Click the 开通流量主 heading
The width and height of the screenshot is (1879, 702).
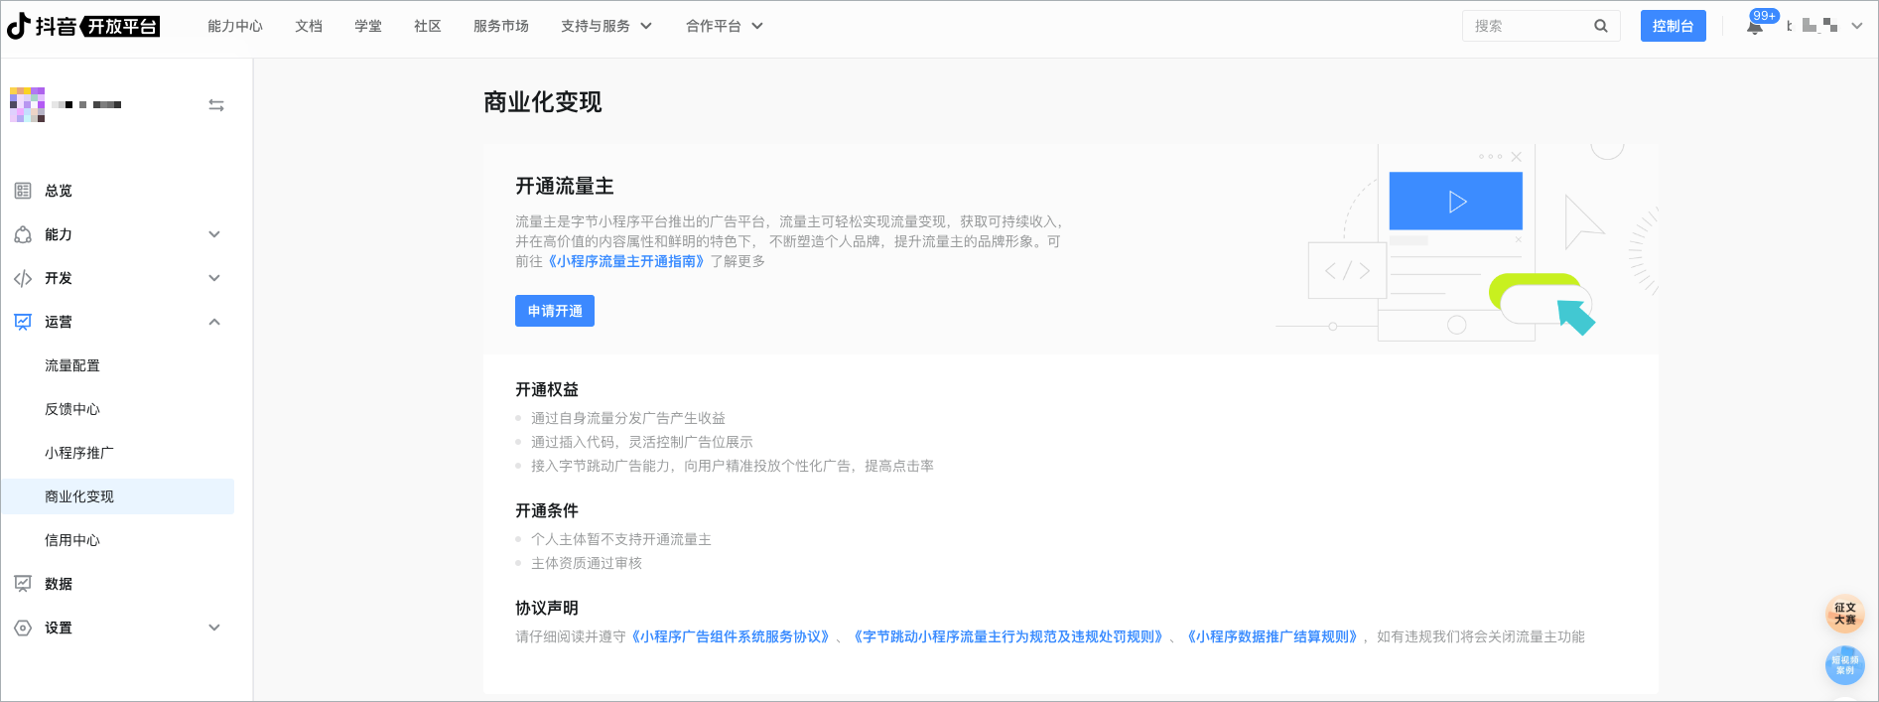pos(565,186)
